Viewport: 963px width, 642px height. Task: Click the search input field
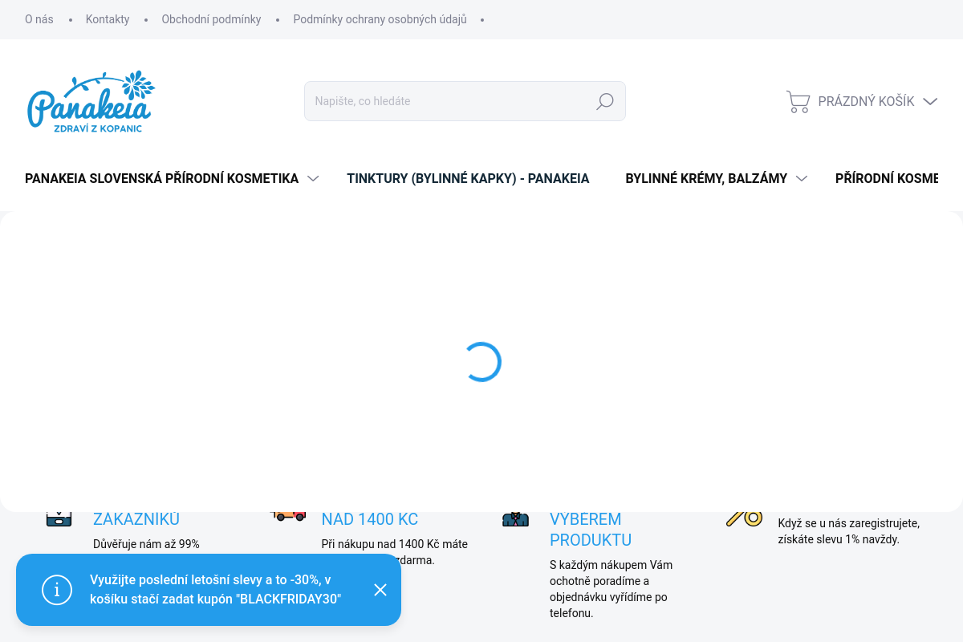click(x=449, y=101)
